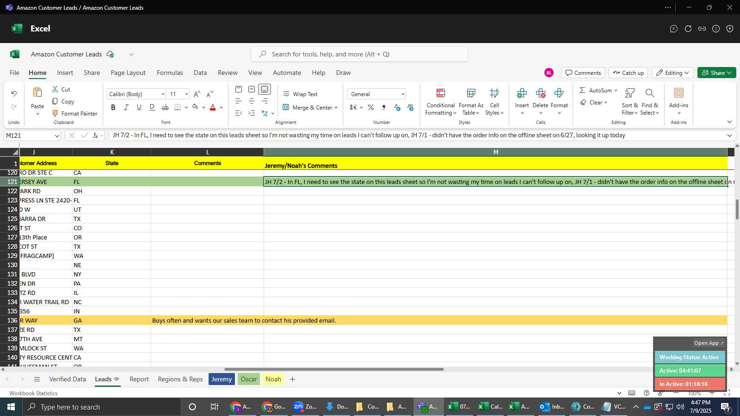The height and width of the screenshot is (416, 740).
Task: Apply the red Font Color
Action: pos(213,107)
